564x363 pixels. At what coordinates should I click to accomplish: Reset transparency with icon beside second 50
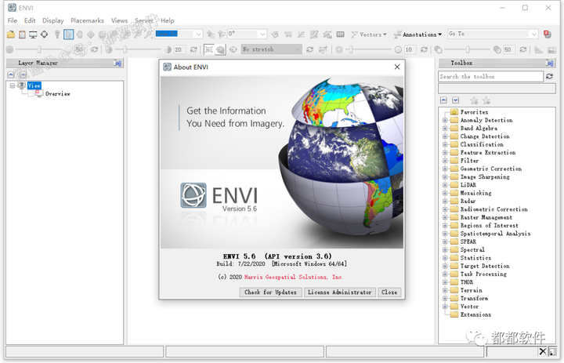(x=523, y=49)
